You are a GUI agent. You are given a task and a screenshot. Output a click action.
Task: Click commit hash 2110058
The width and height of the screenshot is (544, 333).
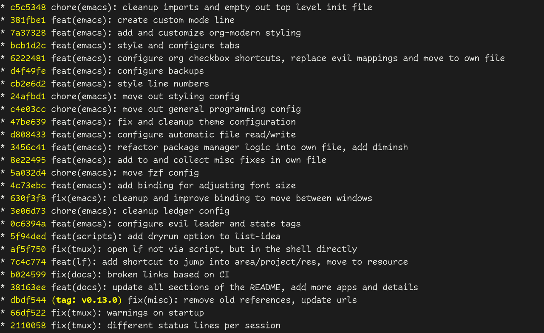click(x=28, y=325)
